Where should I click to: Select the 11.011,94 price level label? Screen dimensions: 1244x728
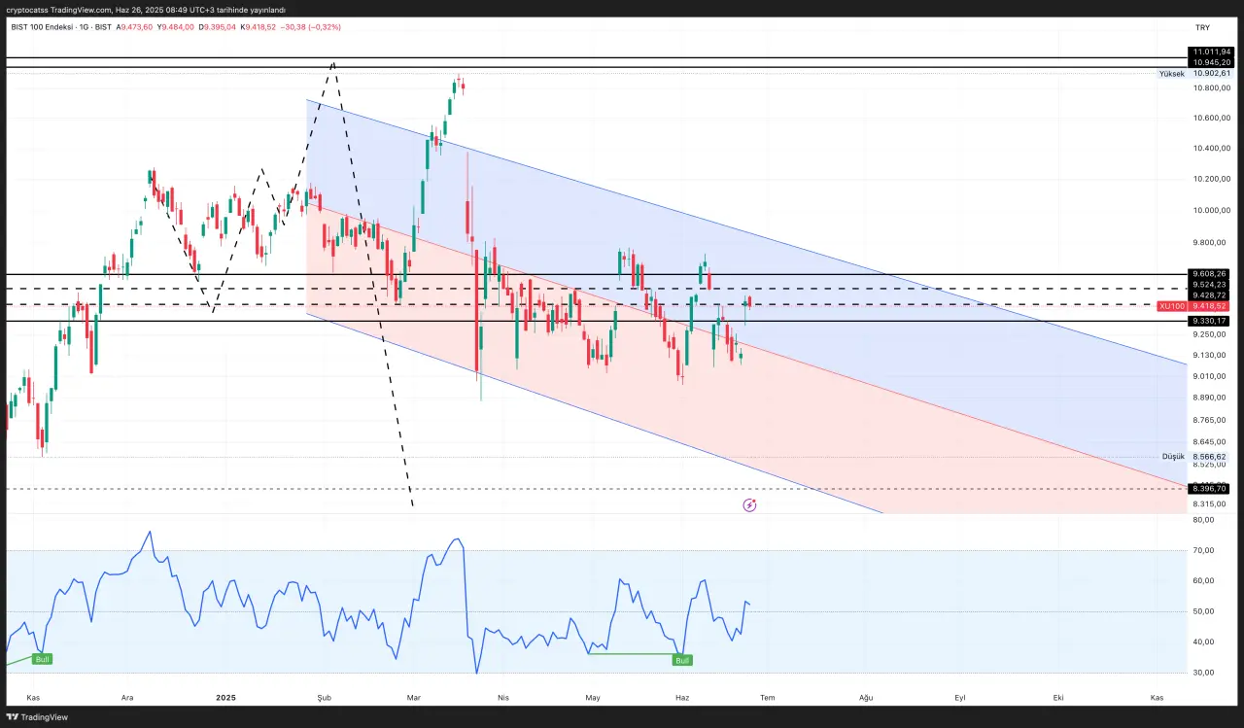coord(1210,52)
